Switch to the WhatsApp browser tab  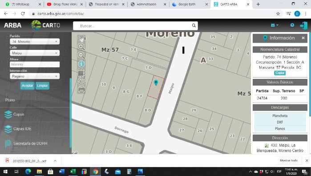20,4
